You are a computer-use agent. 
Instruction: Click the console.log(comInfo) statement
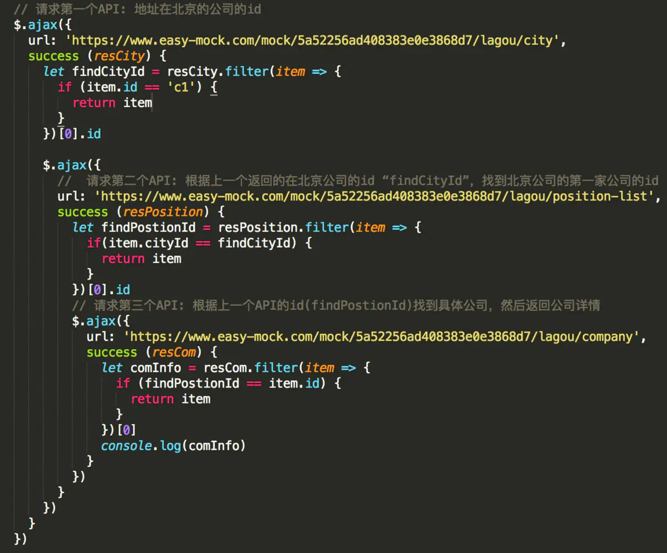pos(173,446)
